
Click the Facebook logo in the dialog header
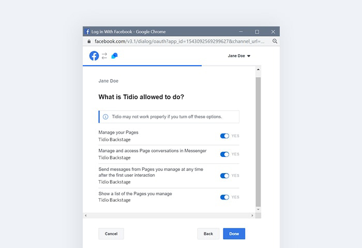point(94,56)
